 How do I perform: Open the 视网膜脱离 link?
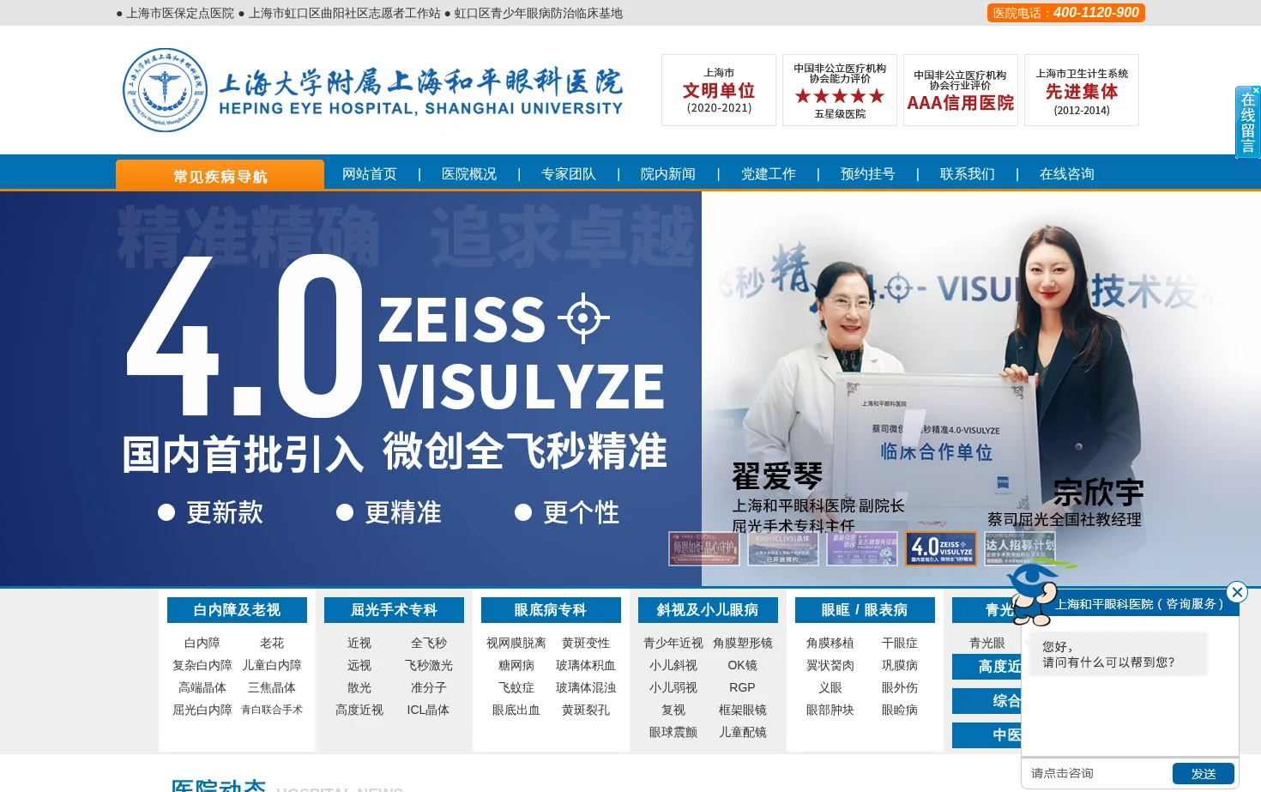[516, 643]
